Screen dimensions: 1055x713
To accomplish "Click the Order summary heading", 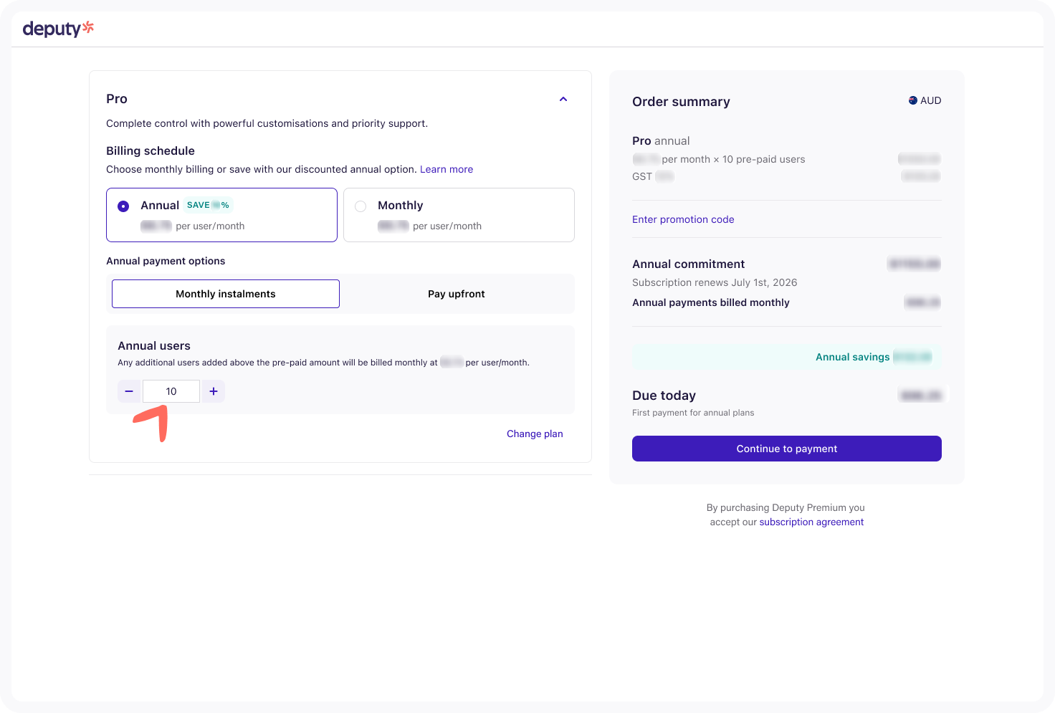I will coord(681,102).
